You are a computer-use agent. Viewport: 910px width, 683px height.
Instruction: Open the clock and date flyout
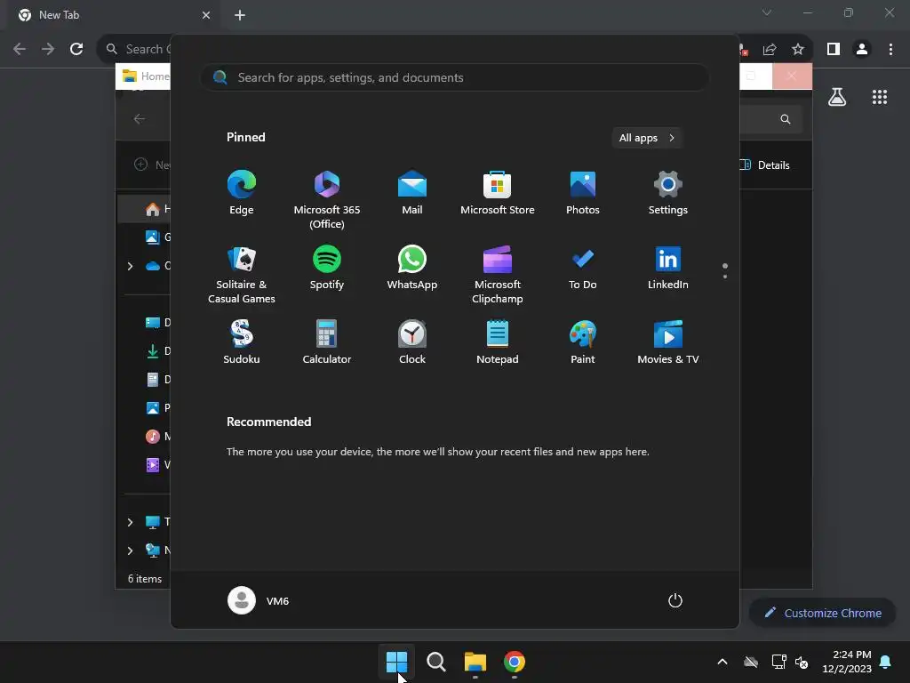(x=847, y=662)
